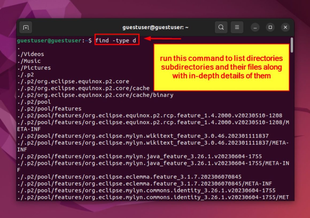Click the line reading only ./.p2
Viewport: 310px width, 218px height.
pos(25,75)
